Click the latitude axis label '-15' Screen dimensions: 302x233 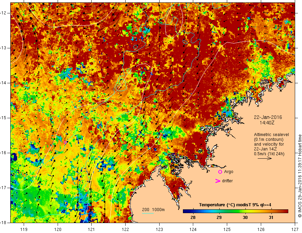tap(3, 118)
